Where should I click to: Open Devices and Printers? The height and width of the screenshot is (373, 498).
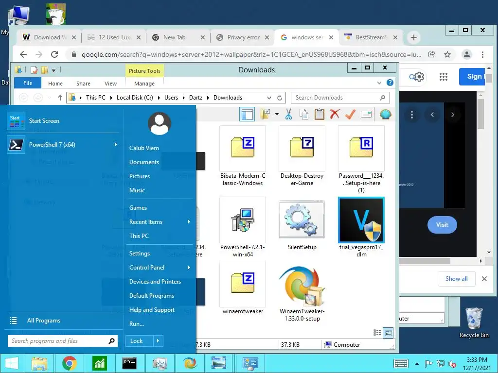(x=155, y=282)
